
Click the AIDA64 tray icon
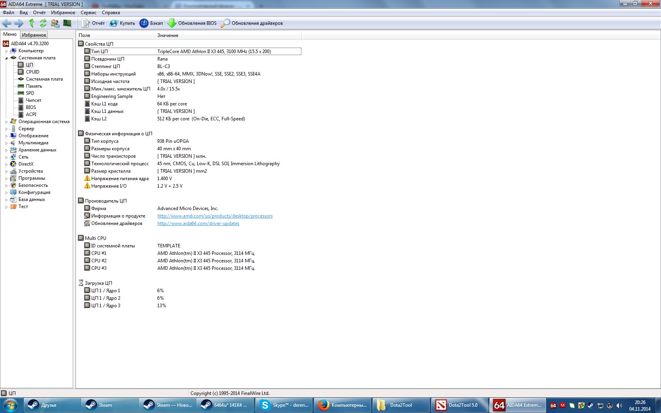553,406
